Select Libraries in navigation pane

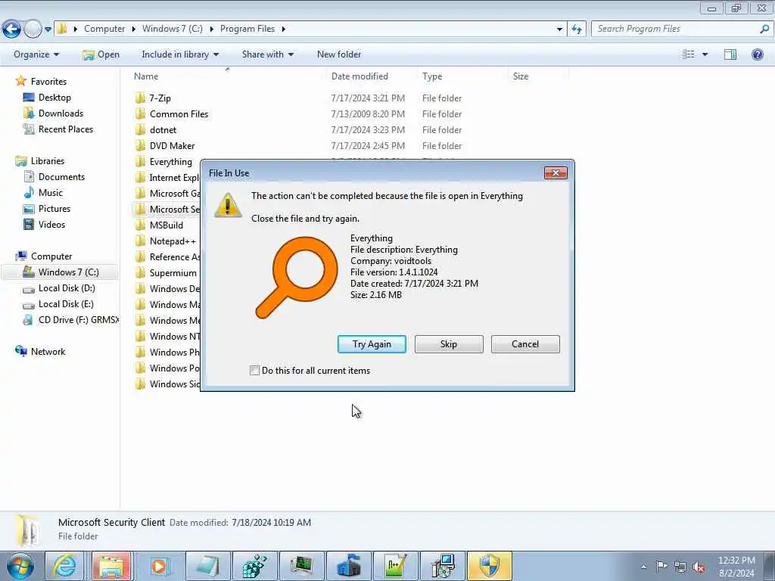point(48,161)
